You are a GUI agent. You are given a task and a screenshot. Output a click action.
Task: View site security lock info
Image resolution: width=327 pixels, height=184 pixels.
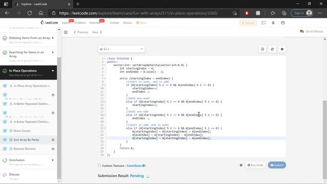[54, 13]
